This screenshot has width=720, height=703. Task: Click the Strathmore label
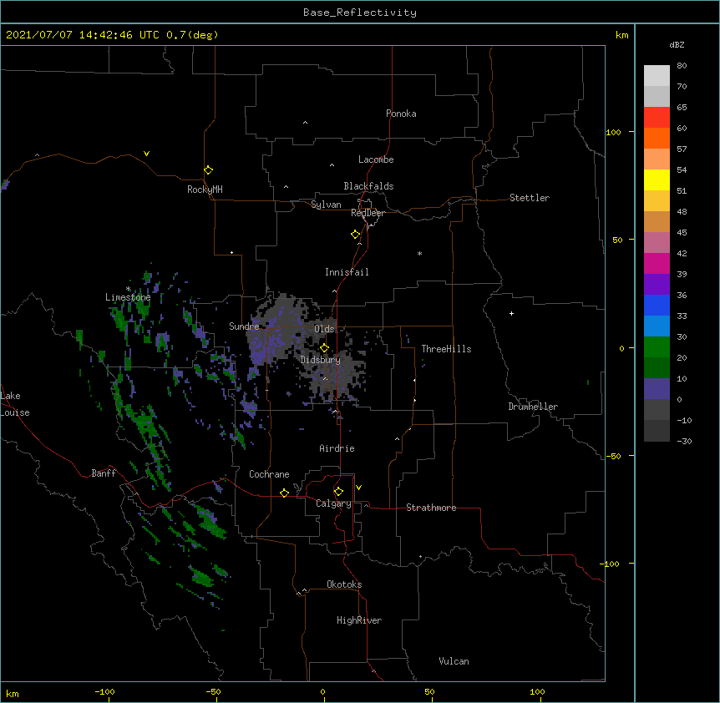(431, 508)
